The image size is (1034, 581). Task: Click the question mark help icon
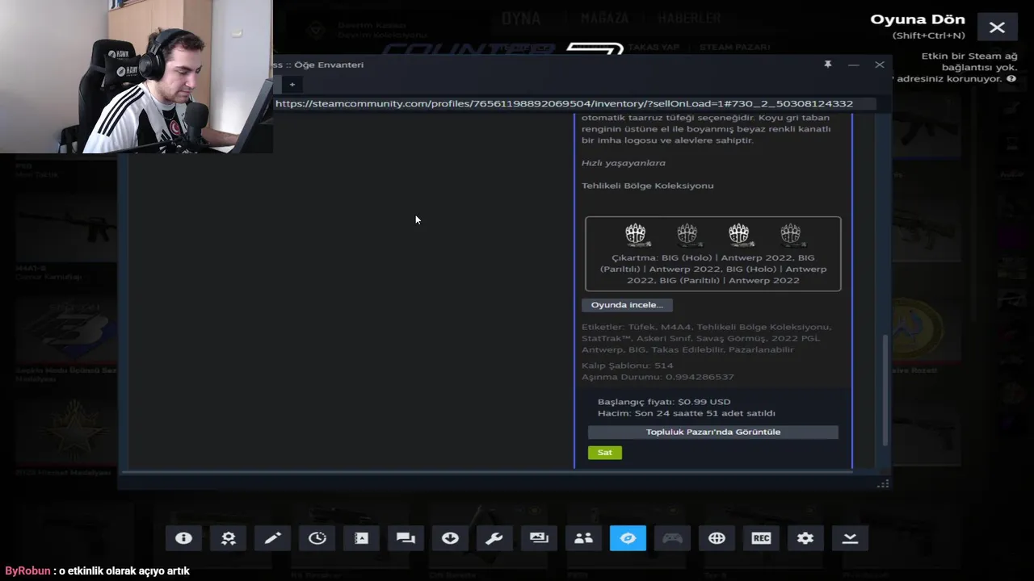[1011, 79]
